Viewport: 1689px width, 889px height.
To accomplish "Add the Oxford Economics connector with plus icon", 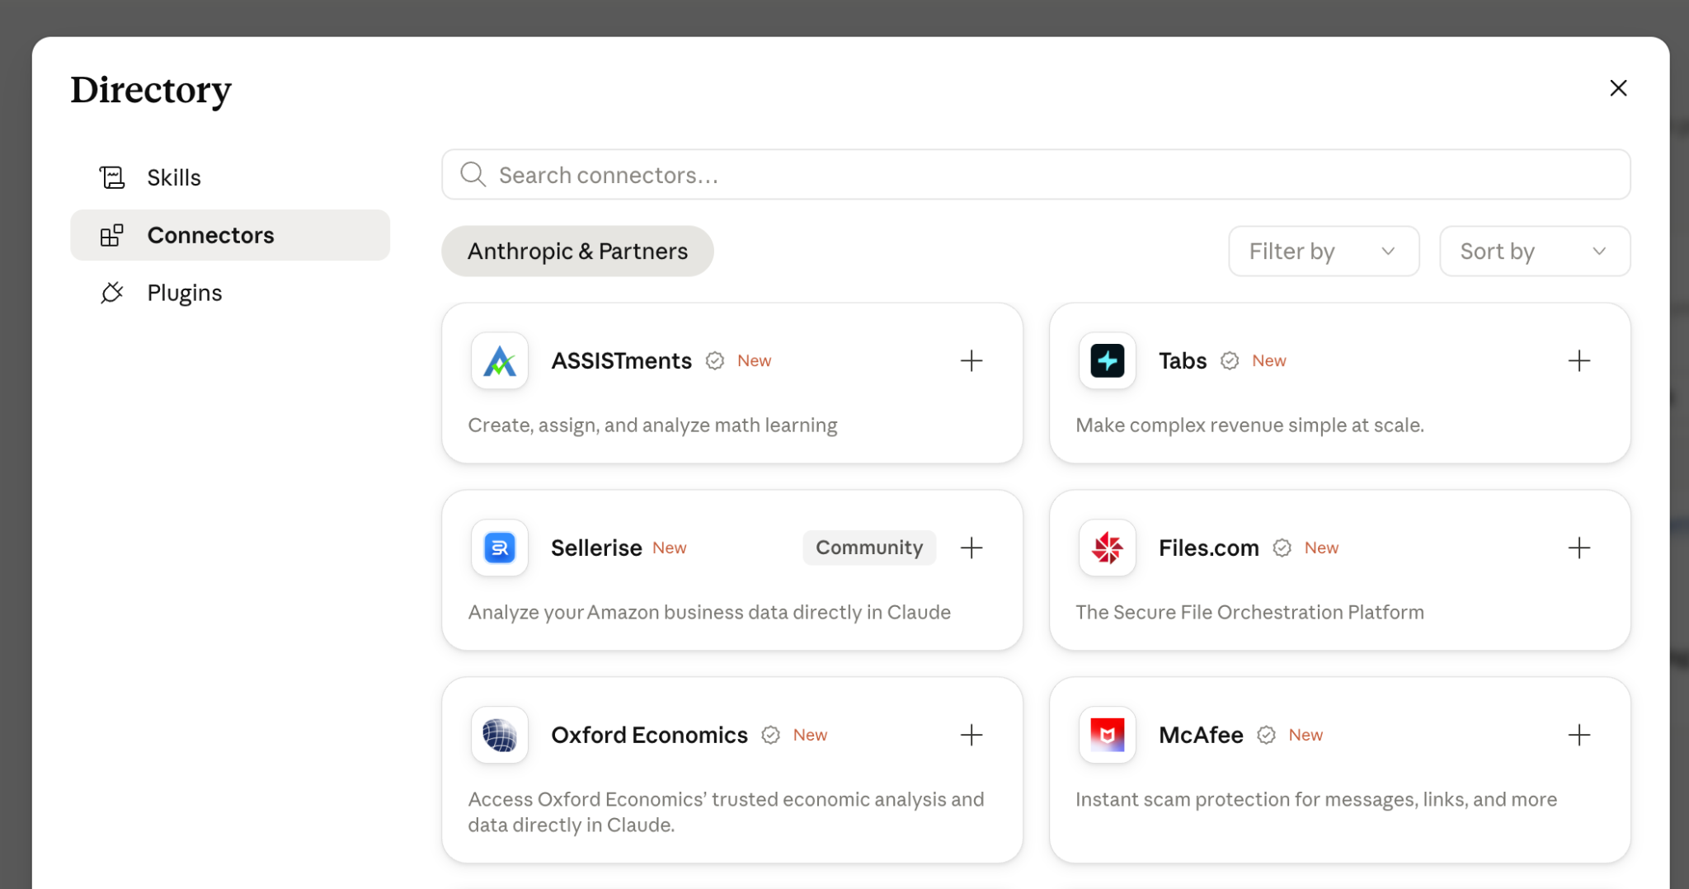I will pyautogui.click(x=972, y=735).
